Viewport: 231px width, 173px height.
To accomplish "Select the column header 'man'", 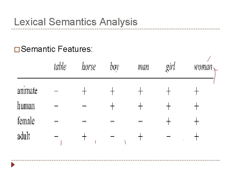I will 143,67.
